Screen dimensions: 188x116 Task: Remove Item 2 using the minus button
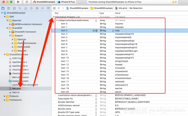coord(96,31)
